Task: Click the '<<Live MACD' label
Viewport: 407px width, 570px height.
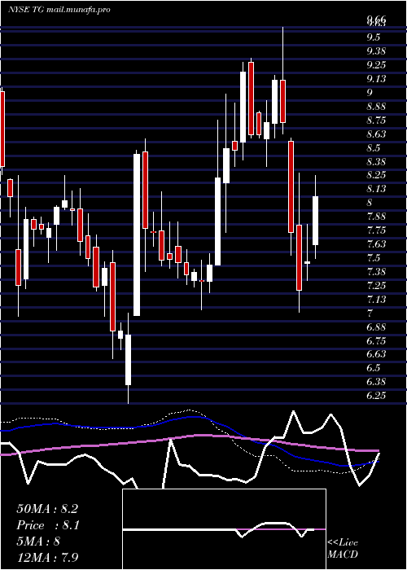Action: (x=343, y=549)
